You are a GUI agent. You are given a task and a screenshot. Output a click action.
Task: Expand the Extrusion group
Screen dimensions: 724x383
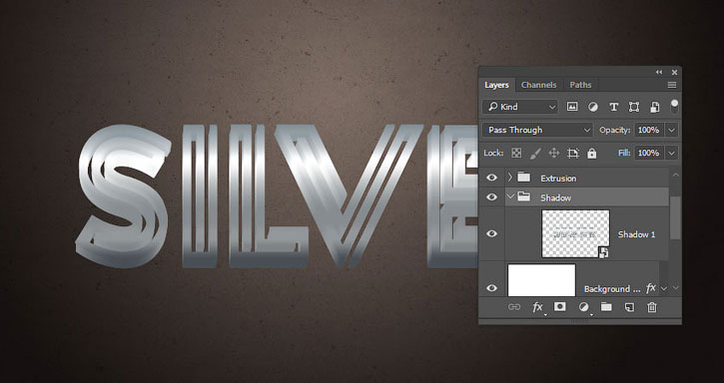[x=510, y=178]
